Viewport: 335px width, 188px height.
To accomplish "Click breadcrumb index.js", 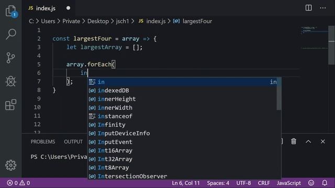I will pyautogui.click(x=152, y=21).
